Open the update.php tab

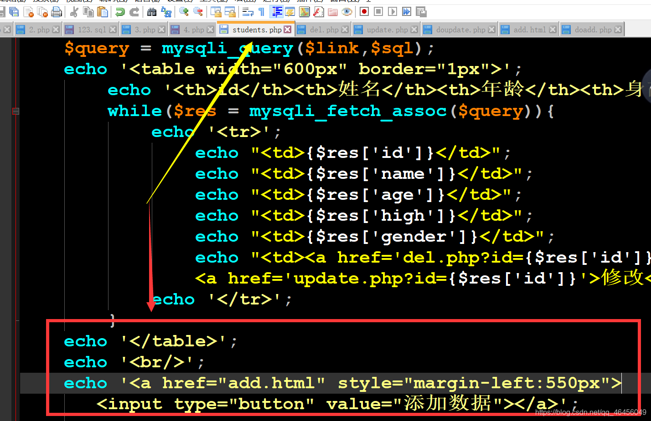387,30
